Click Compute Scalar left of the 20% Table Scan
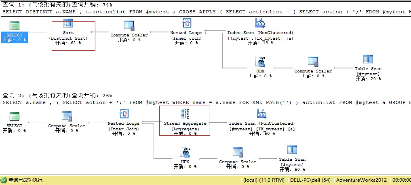 click(x=313, y=62)
